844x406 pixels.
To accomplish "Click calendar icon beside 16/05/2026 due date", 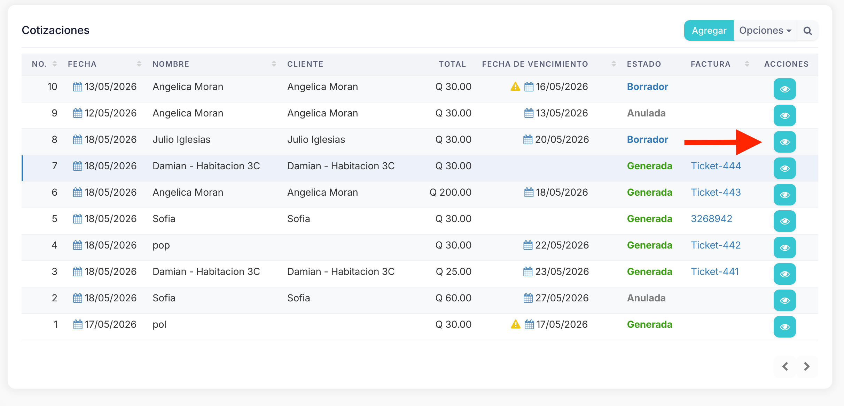I will [x=529, y=87].
